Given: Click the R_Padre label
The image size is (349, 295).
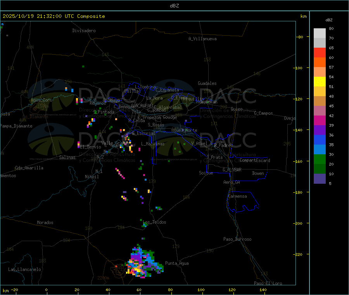Looking at the screenshot, I should click(222, 145).
